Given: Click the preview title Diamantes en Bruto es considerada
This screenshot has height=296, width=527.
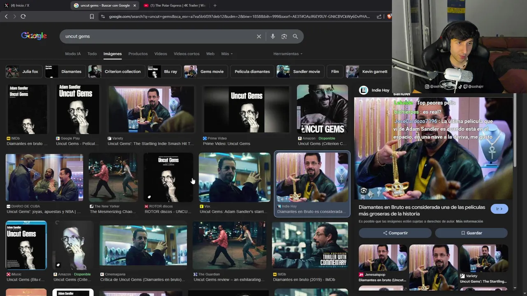Looking at the screenshot, I should 422,210.
